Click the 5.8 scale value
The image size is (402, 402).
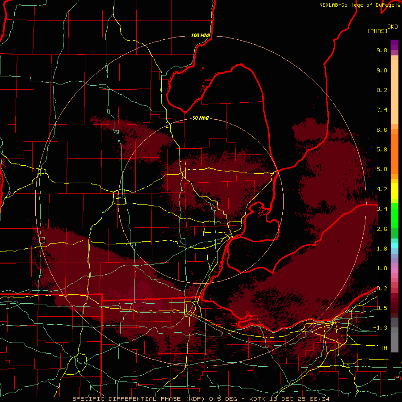(382, 150)
